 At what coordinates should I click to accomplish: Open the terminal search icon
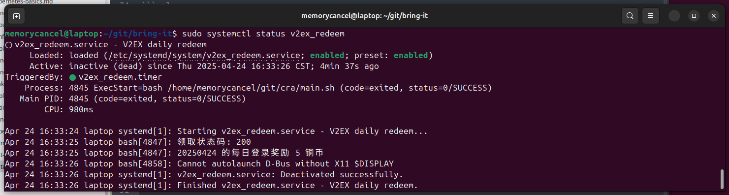click(x=630, y=16)
